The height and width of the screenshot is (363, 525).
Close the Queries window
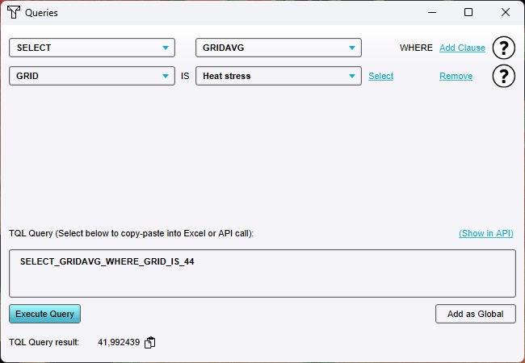tap(505, 13)
